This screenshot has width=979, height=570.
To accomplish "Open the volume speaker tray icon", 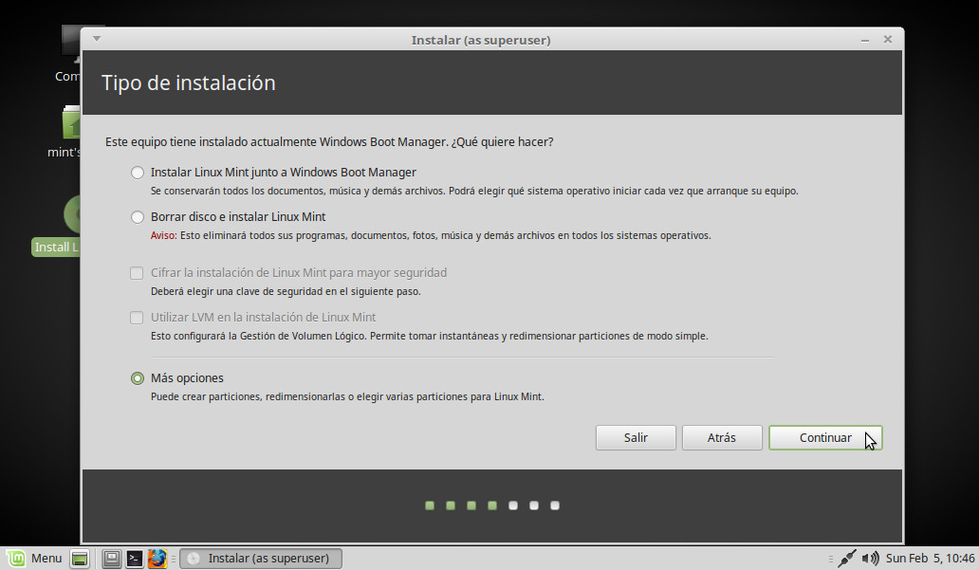I will click(870, 558).
